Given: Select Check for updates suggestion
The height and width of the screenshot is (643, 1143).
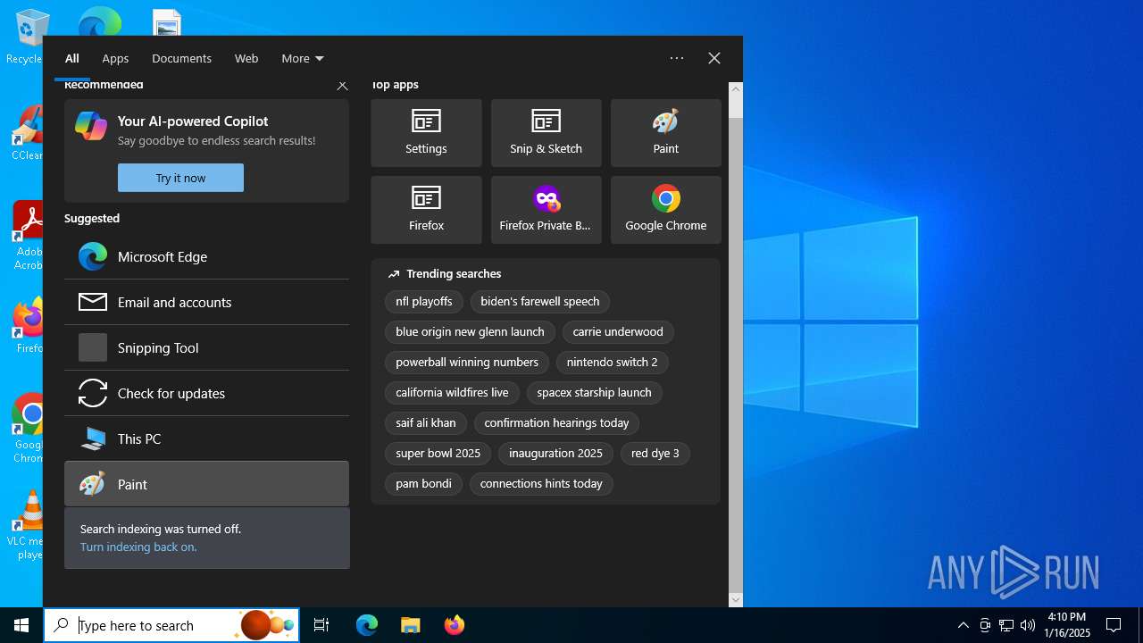Looking at the screenshot, I should pyautogui.click(x=206, y=394).
